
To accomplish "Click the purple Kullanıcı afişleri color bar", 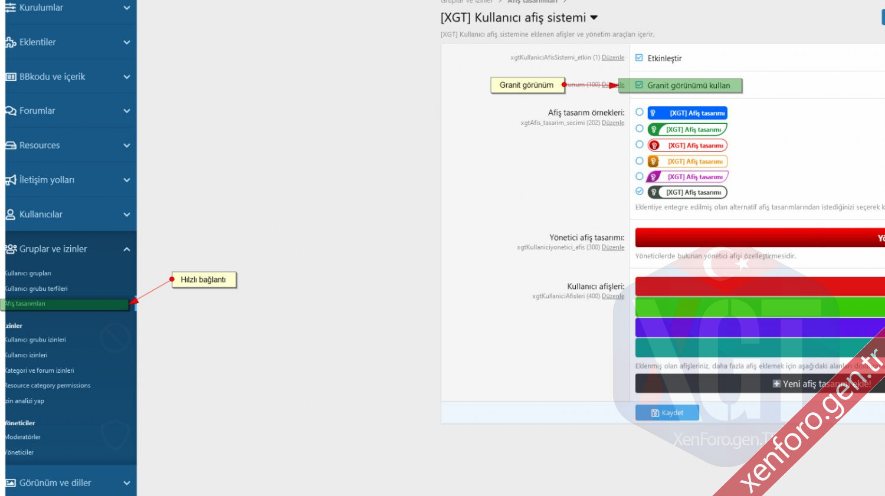I will click(759, 327).
